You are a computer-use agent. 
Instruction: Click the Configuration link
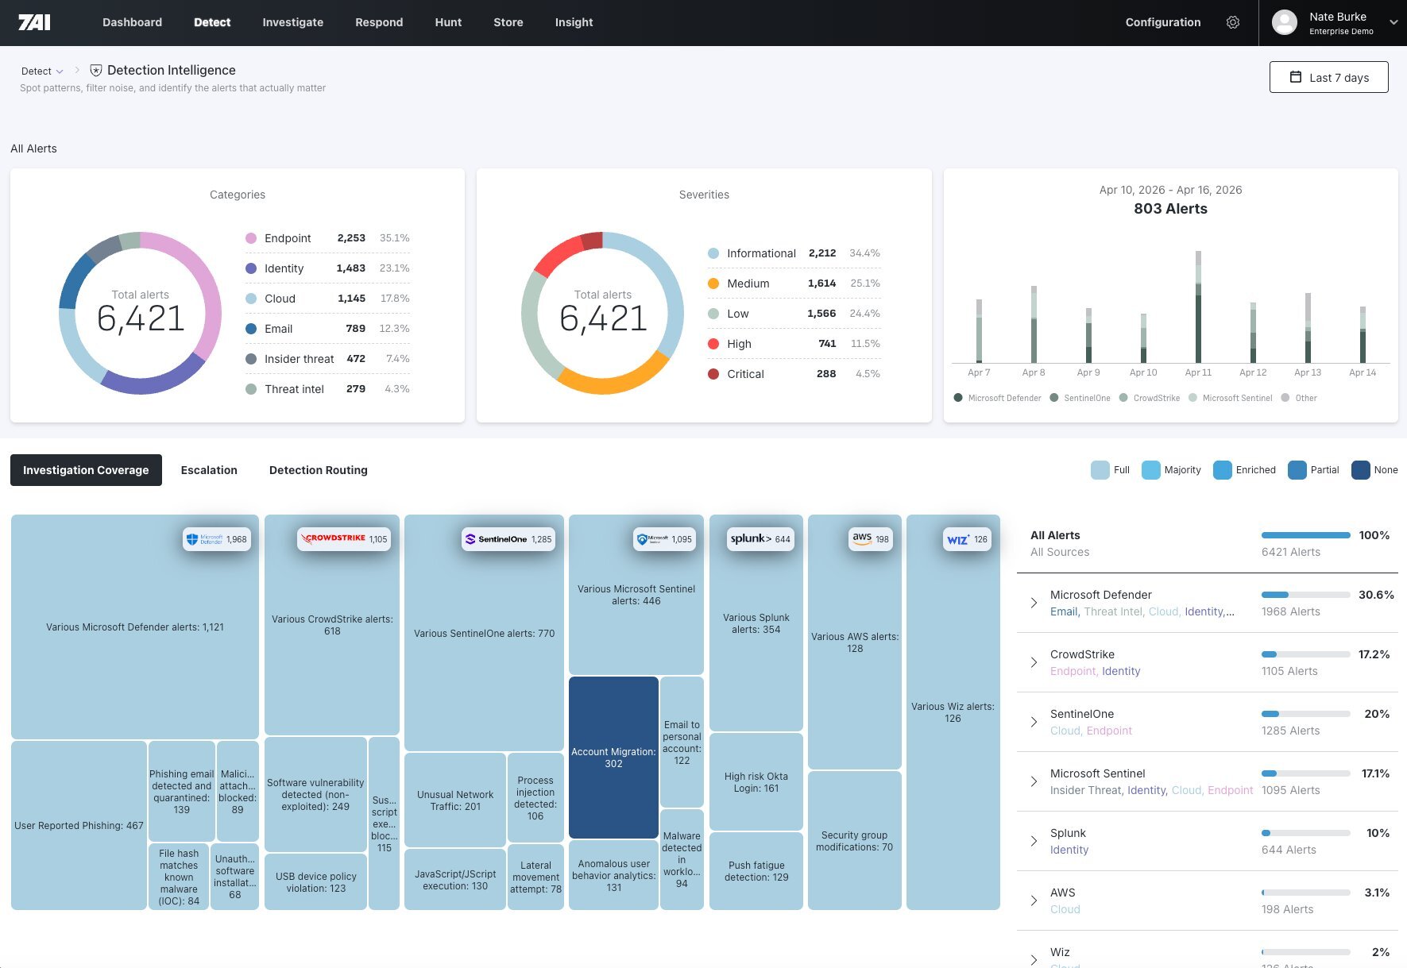pyautogui.click(x=1162, y=22)
